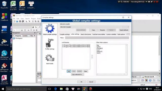
Task: Open Search menu in CodeBlocks
Action: 27,18
